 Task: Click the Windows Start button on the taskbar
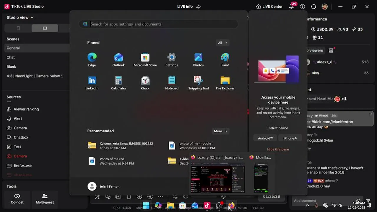(x=146, y=205)
